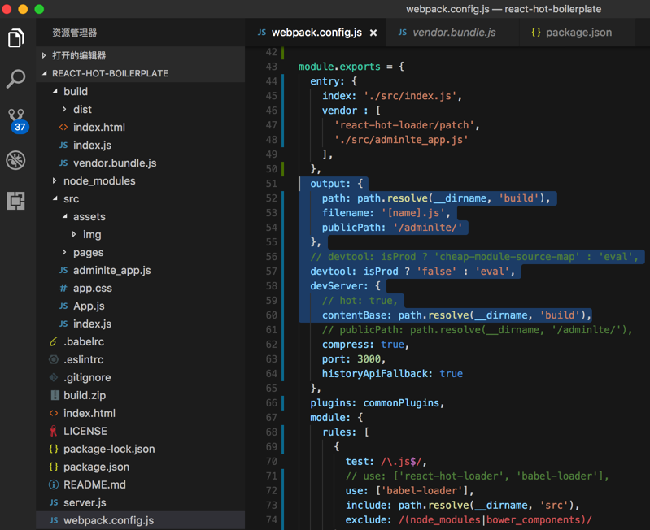This screenshot has height=530, width=650.
Task: Open the Explorer icon in activity bar
Action: tap(16, 37)
